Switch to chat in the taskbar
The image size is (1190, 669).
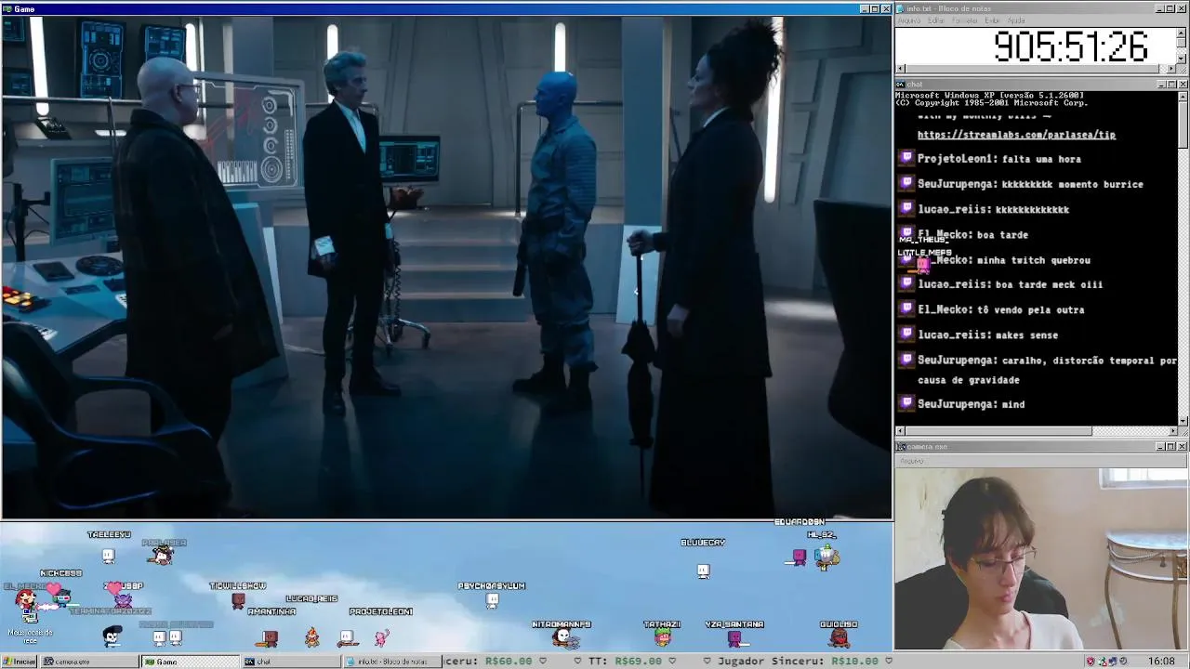[290, 662]
